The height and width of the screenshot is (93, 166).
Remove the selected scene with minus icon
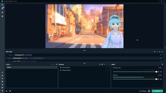pyautogui.click(x=54, y=64)
